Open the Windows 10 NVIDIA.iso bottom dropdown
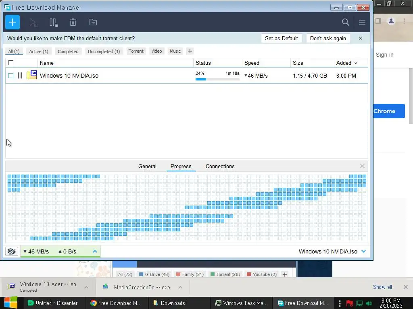 [363, 251]
